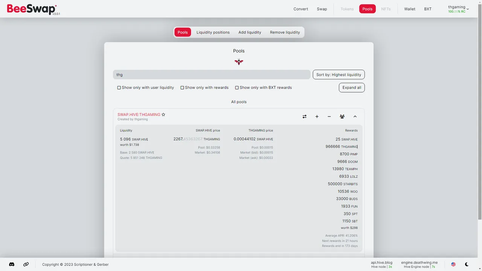Screen dimensions: 482x271
Task: Select the Pools sub-tab
Action: pos(183,32)
